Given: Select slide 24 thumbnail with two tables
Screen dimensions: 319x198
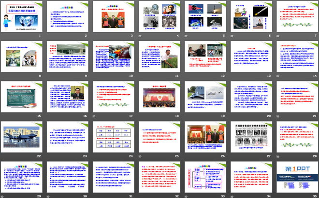Looking at the screenshot, I should (114, 137).
